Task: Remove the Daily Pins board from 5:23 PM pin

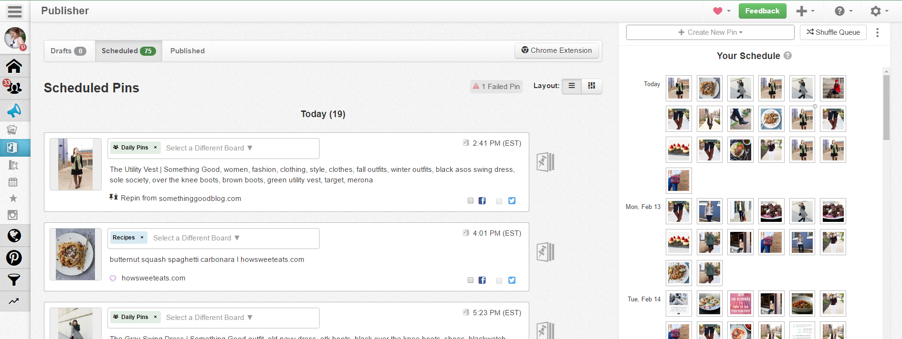Action: [155, 317]
